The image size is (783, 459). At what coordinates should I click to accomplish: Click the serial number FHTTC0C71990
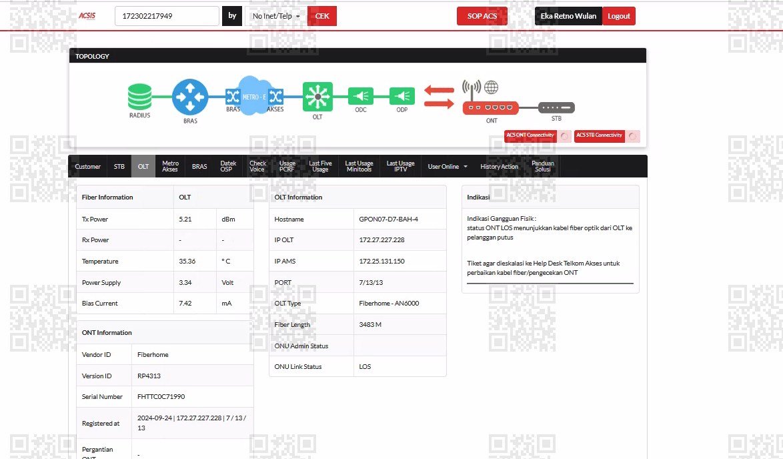point(161,396)
